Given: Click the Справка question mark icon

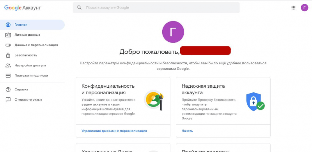Looking at the screenshot, I should pyautogui.click(x=8, y=90).
